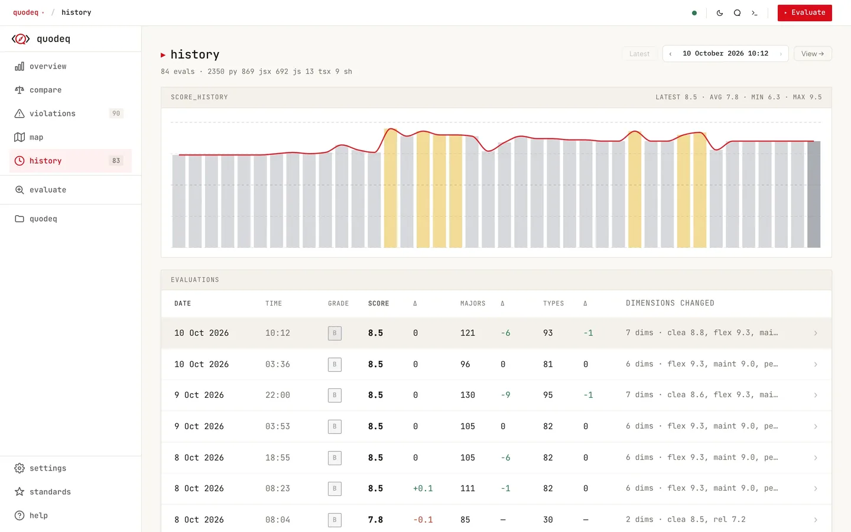Expand the 9 Oct 2026 22:00 row chevron
Screen dimensions: 851x532
[x=816, y=395]
